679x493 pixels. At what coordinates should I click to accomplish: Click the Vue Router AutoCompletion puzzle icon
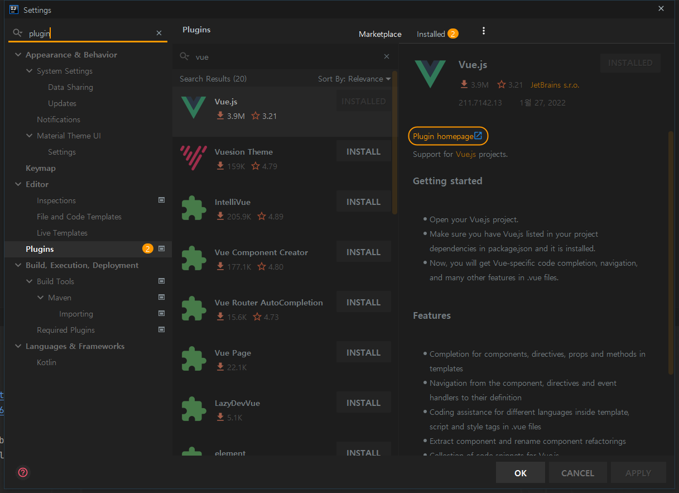[194, 308]
